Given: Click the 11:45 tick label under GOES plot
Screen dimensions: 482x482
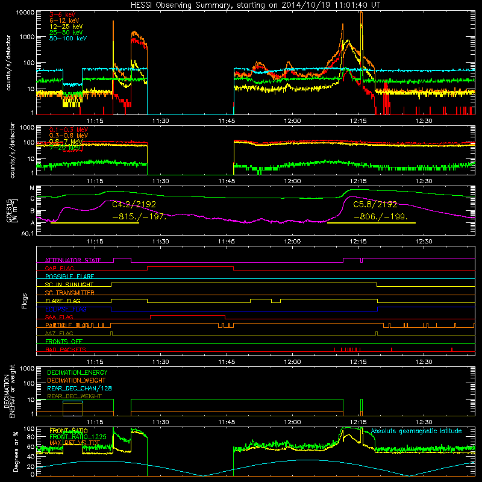Looking at the screenshot, I should coord(227,242).
